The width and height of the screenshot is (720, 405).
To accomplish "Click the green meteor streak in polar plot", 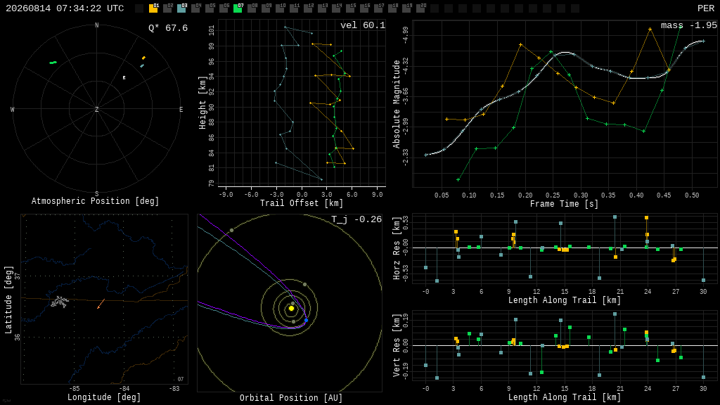I will pyautogui.click(x=53, y=63).
